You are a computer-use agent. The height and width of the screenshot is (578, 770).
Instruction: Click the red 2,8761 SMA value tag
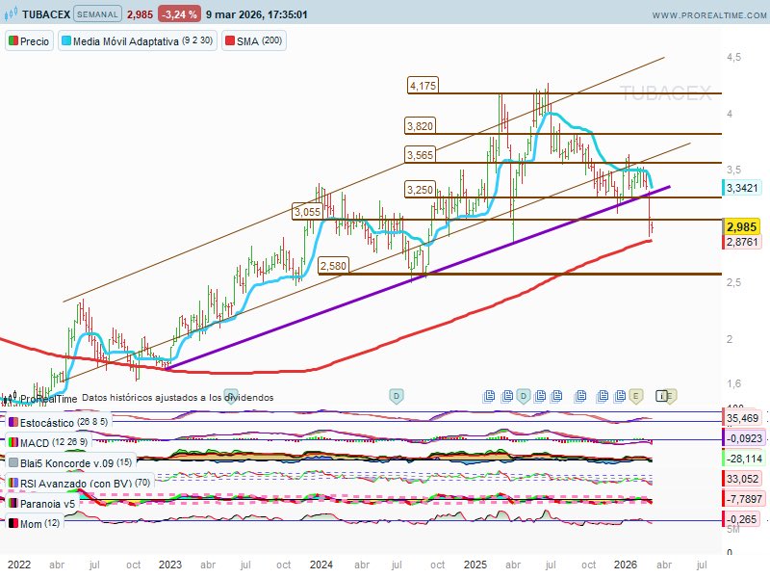coord(741,242)
